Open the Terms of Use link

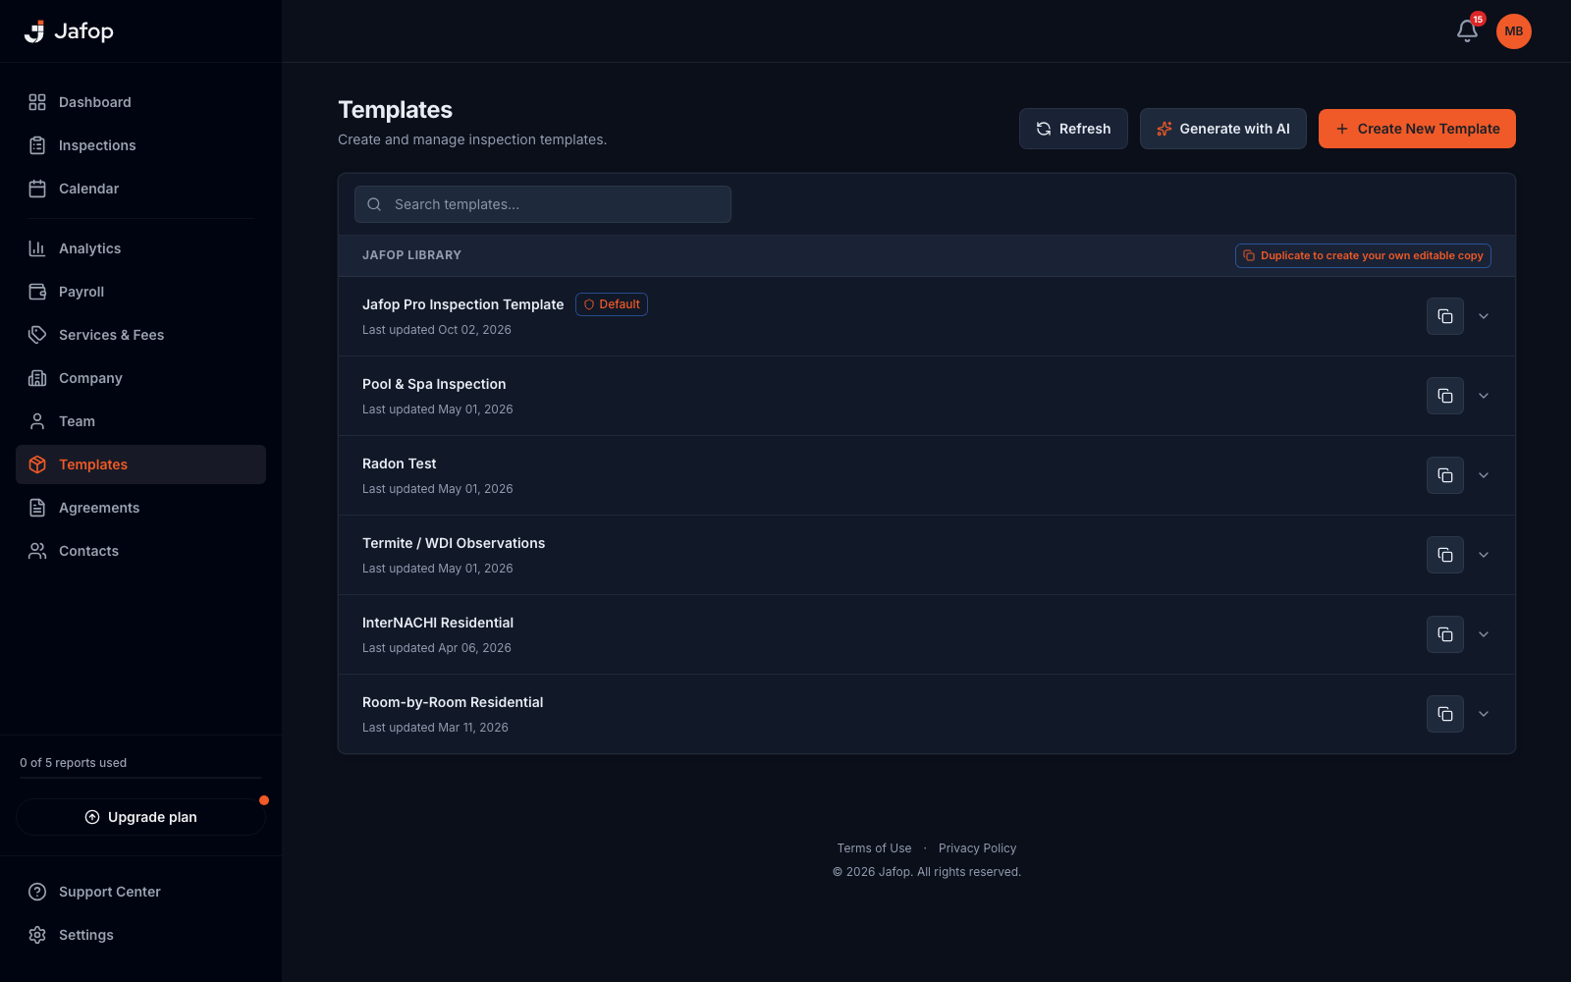874,848
